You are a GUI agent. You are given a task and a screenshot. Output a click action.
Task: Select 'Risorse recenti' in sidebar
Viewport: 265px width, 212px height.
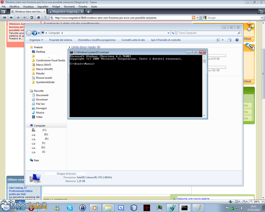tap(44, 78)
